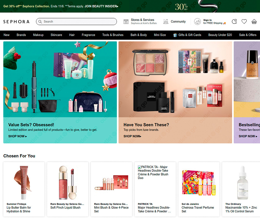The width and height of the screenshot is (260, 218).
Task: Open Sol de Janeiro Perfume Set image
Action: click(199, 182)
